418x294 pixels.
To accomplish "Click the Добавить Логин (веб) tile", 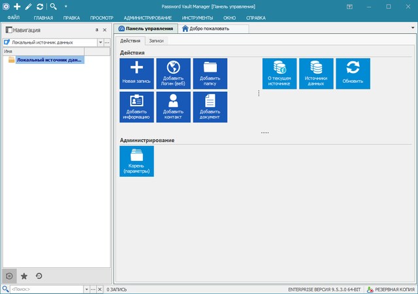I will [x=174, y=73].
